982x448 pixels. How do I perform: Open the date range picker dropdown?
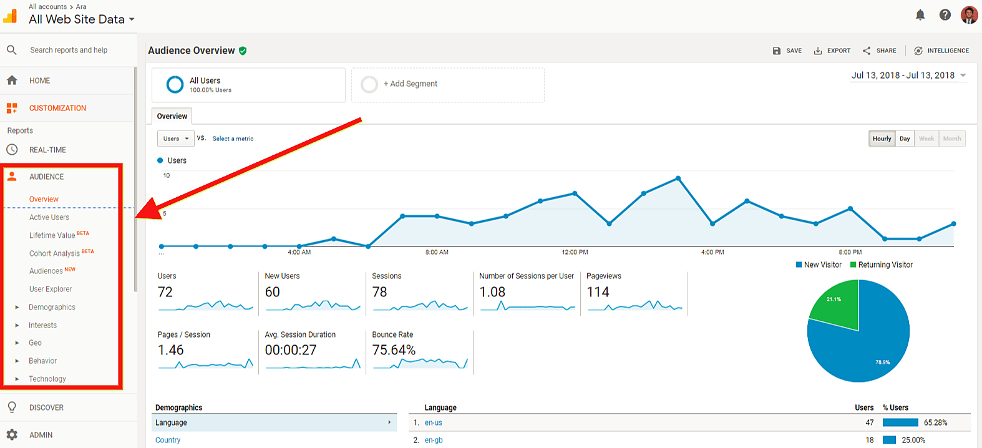pos(909,75)
